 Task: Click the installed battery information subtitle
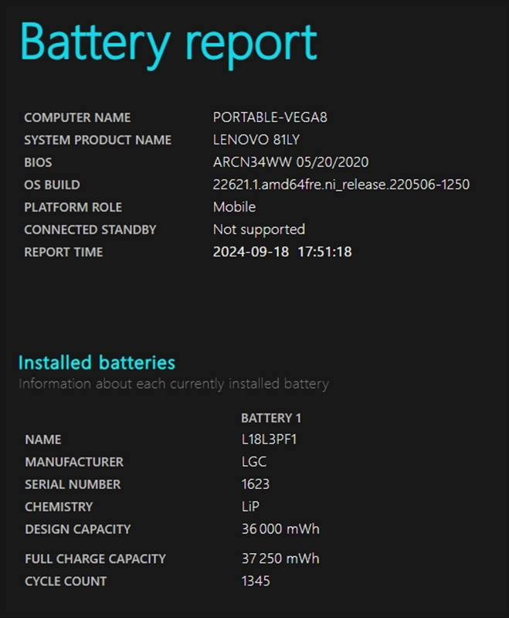[174, 384]
